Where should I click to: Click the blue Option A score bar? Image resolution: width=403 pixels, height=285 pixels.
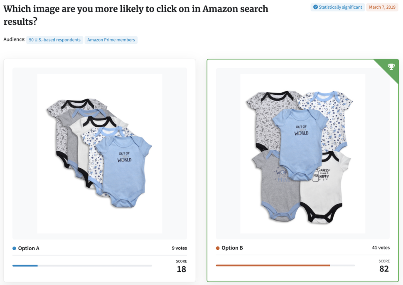tap(25, 266)
